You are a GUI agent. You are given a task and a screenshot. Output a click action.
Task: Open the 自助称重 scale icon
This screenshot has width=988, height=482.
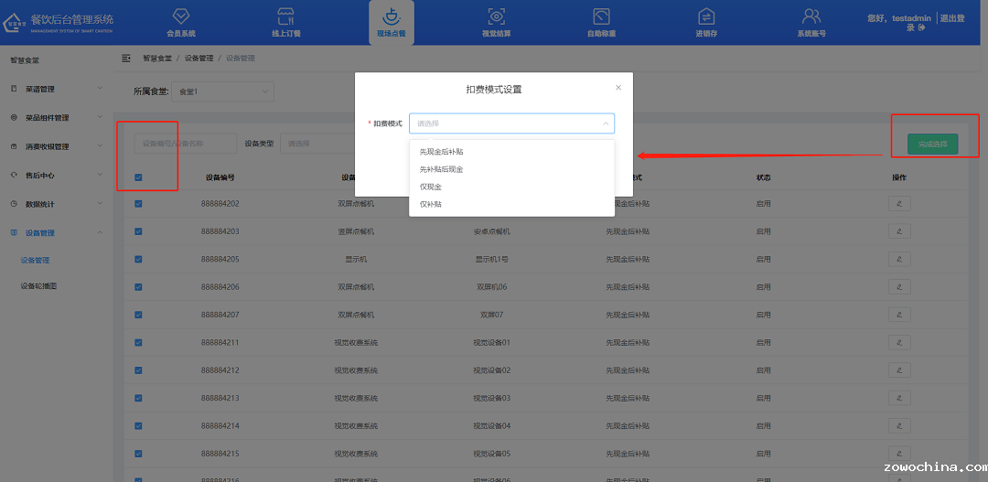(x=601, y=16)
